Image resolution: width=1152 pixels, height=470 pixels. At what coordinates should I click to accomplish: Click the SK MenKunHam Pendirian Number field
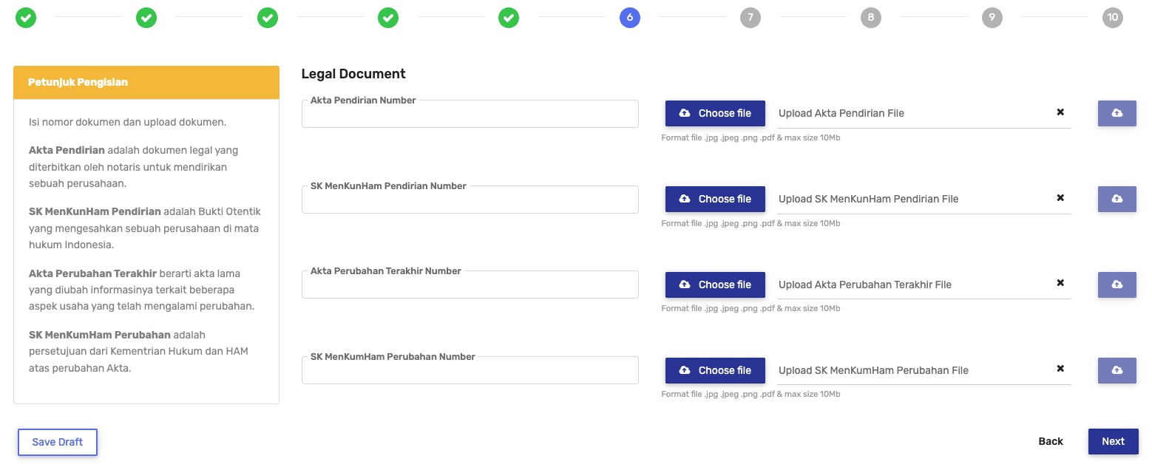coord(470,200)
